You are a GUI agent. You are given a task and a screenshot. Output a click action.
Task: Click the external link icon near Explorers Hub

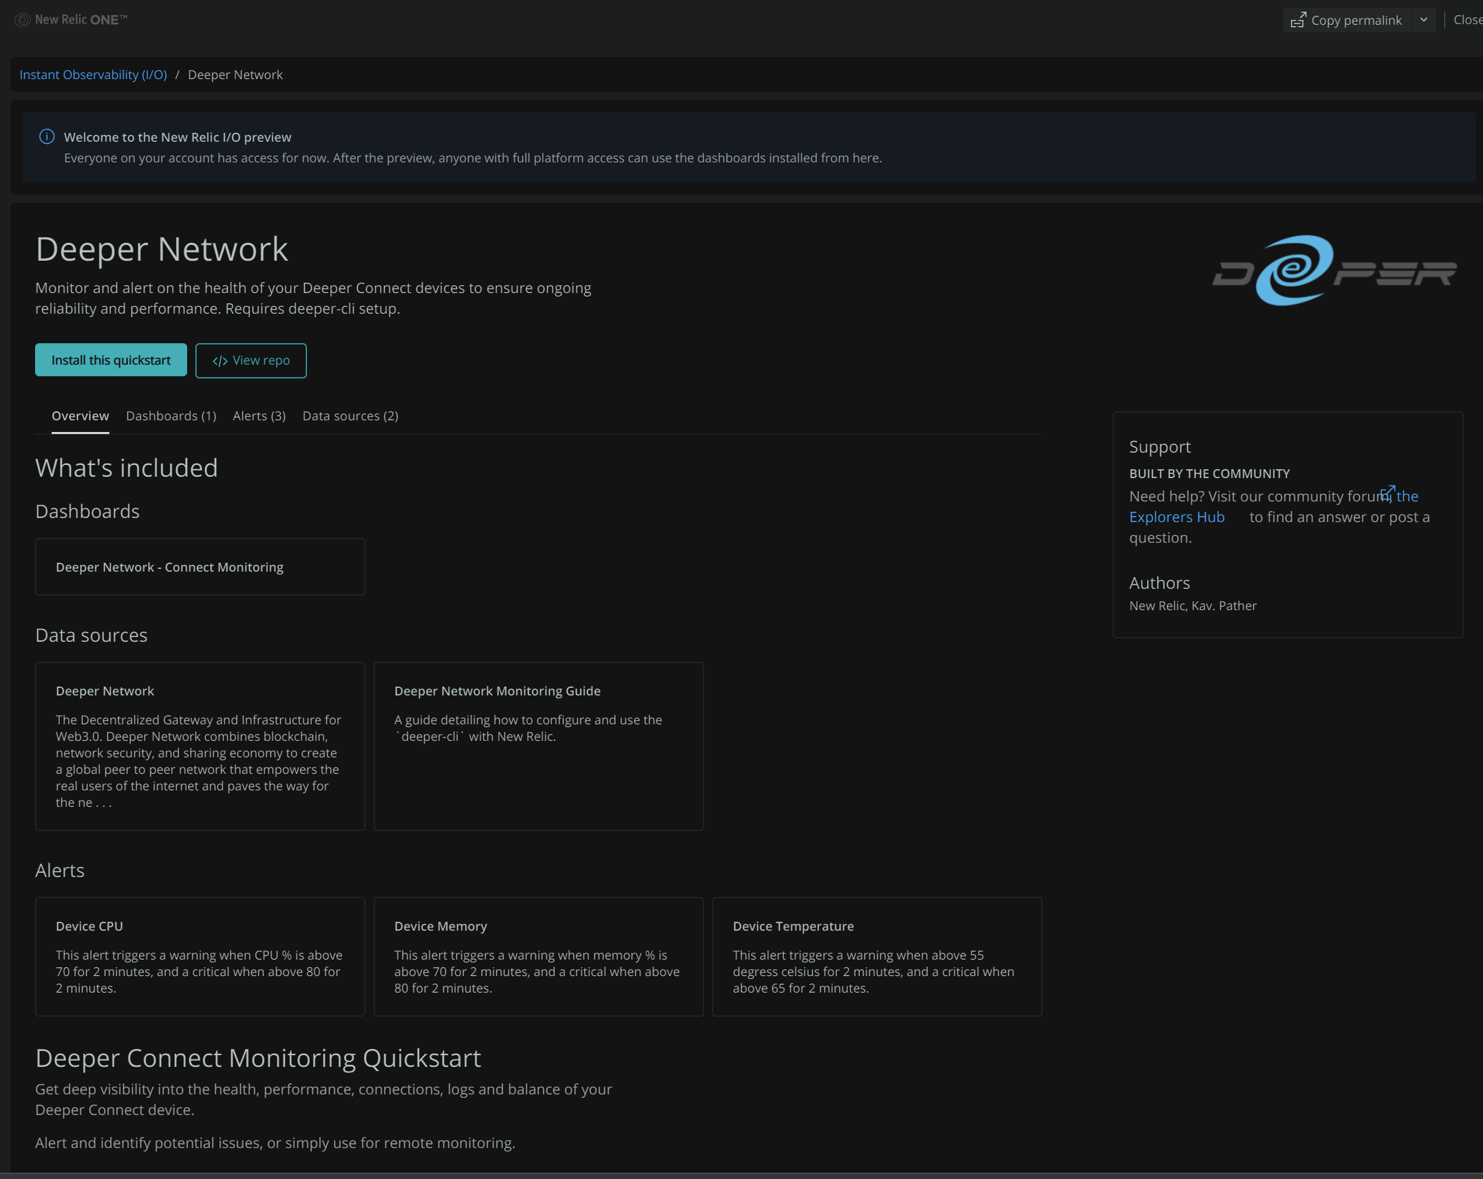coord(1387,493)
